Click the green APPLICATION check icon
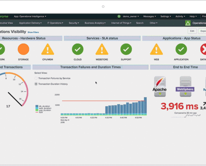The height and width of the screenshot is (166, 206). 181,49
